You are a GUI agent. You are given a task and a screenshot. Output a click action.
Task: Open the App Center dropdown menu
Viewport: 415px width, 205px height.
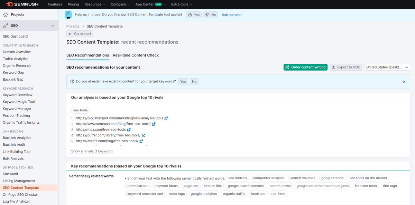tap(150, 4)
